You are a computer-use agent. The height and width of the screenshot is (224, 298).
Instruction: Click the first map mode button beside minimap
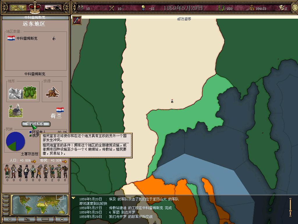coord(6,196)
